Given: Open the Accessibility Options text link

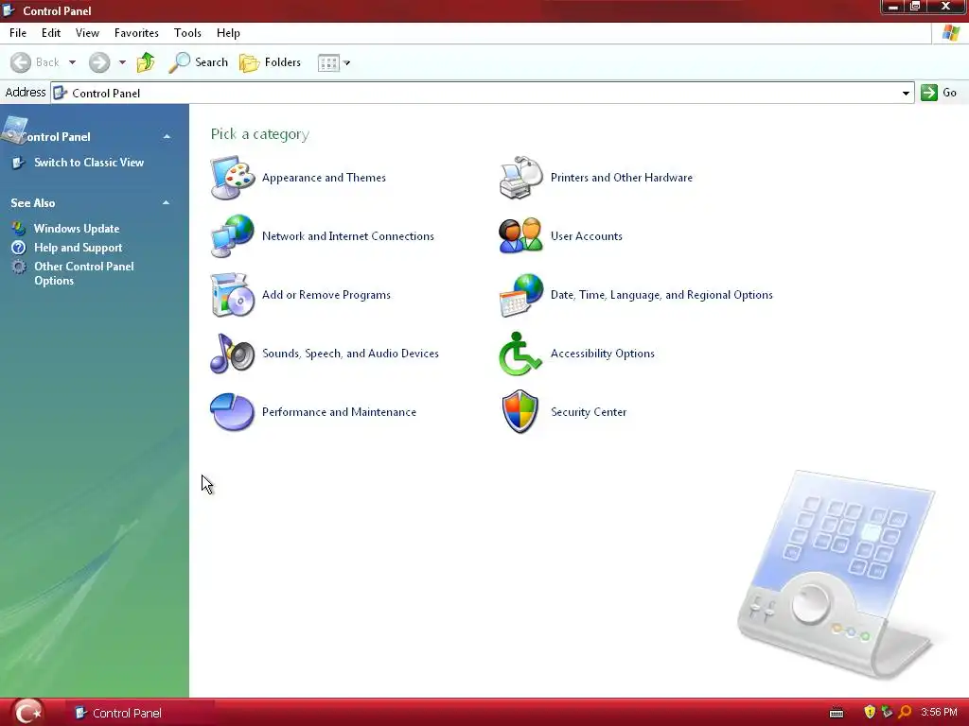Looking at the screenshot, I should coord(603,354).
